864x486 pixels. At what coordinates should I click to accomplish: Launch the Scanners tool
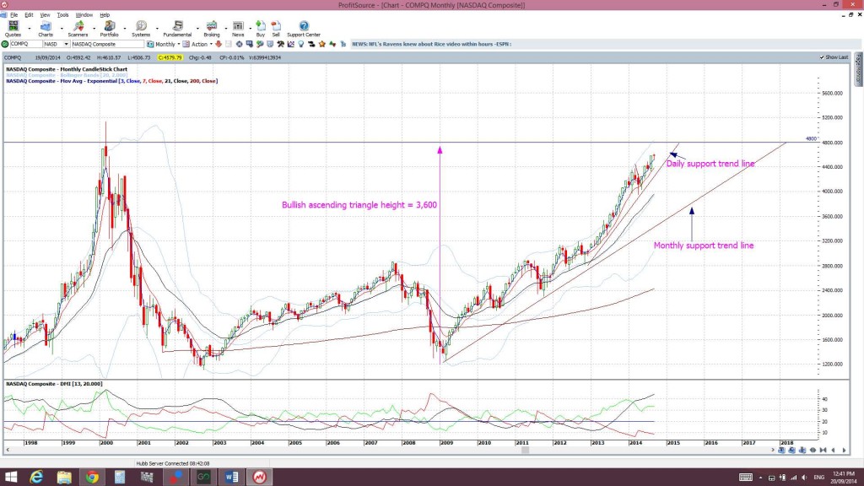coord(78,29)
